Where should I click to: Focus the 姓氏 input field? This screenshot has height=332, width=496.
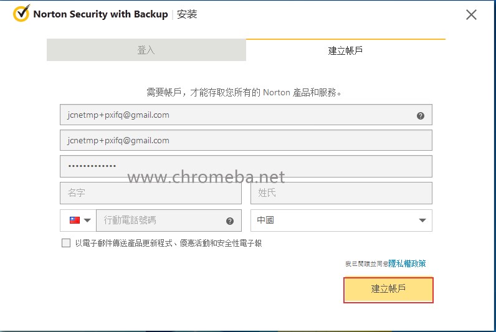pos(341,193)
